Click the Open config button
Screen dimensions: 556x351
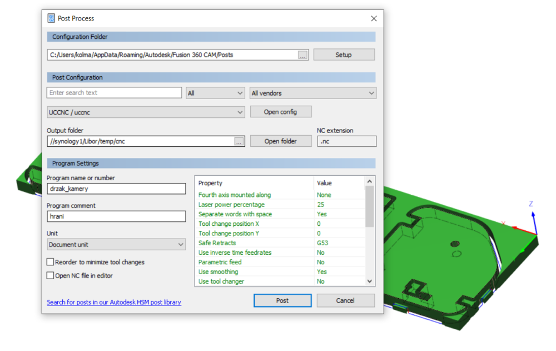(280, 112)
